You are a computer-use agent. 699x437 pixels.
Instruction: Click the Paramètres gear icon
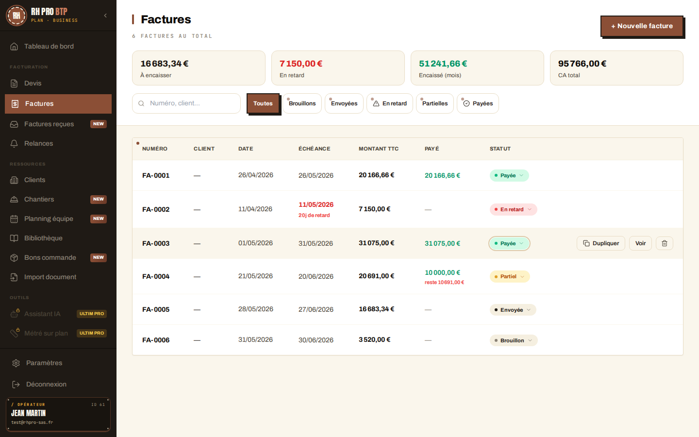click(16, 363)
